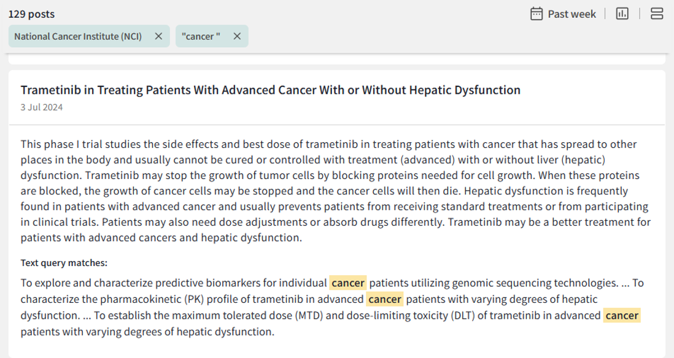The image size is (674, 358).
Task: Expand the Text query matches section
Action: [64, 262]
